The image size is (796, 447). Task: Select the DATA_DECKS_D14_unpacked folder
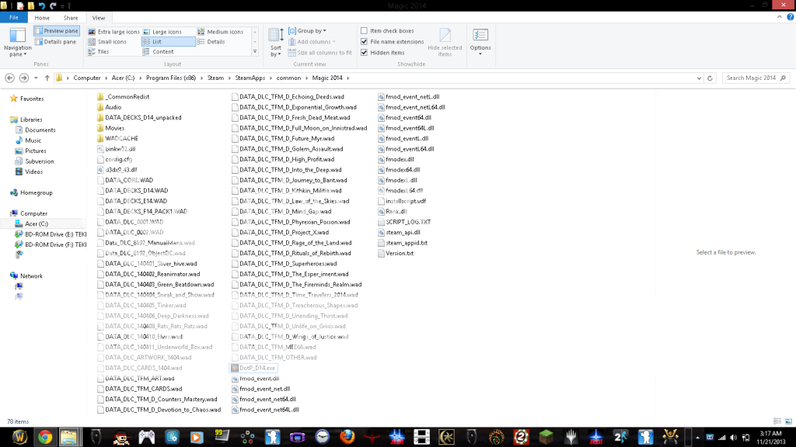(138, 118)
